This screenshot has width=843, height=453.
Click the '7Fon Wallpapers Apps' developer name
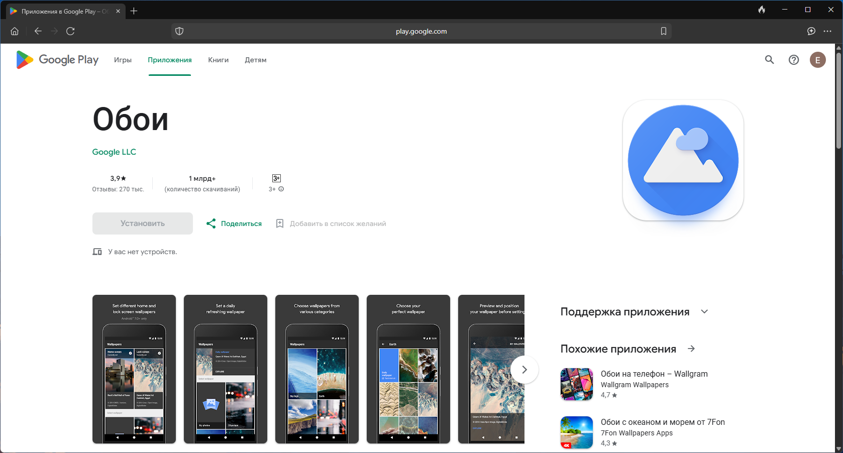pyautogui.click(x=637, y=433)
